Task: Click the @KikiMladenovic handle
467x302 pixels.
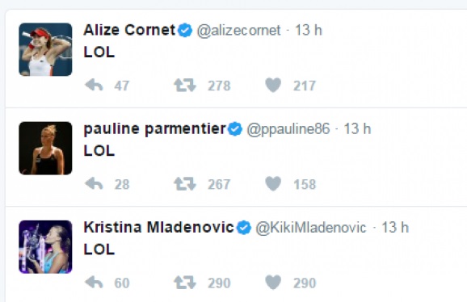Action: click(310, 228)
